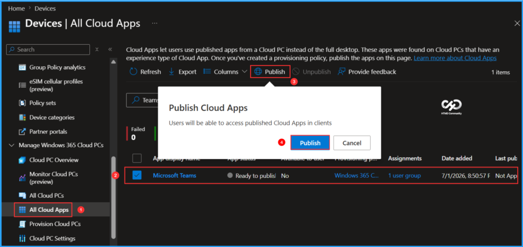The height and width of the screenshot is (247, 523).
Task: Clear the sidebar search with the X icon
Action: pos(97,49)
